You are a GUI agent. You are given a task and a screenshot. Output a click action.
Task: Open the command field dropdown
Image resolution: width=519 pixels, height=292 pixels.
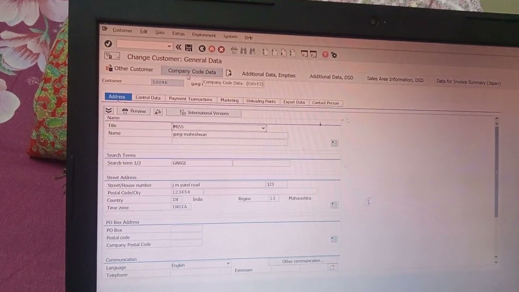169,46
